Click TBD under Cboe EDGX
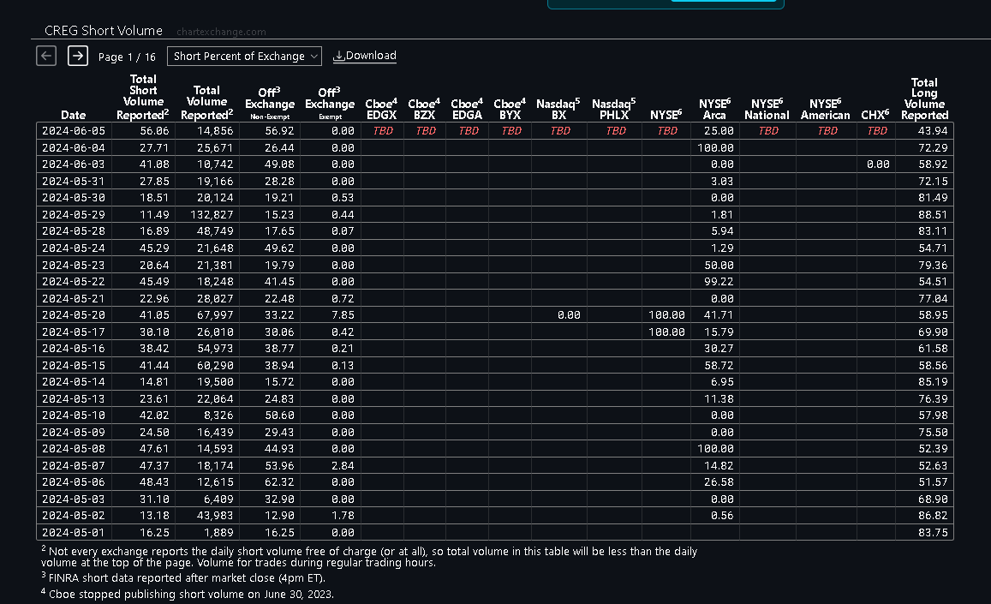Viewport: 991px width, 604px height. coord(383,131)
